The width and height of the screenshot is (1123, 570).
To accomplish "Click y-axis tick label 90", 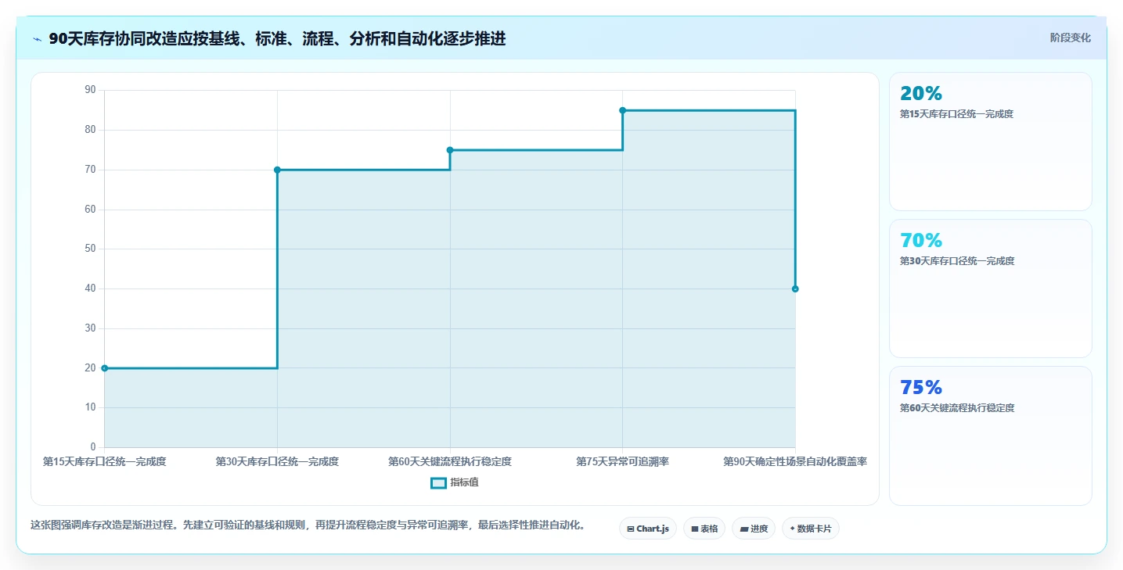I will point(90,90).
